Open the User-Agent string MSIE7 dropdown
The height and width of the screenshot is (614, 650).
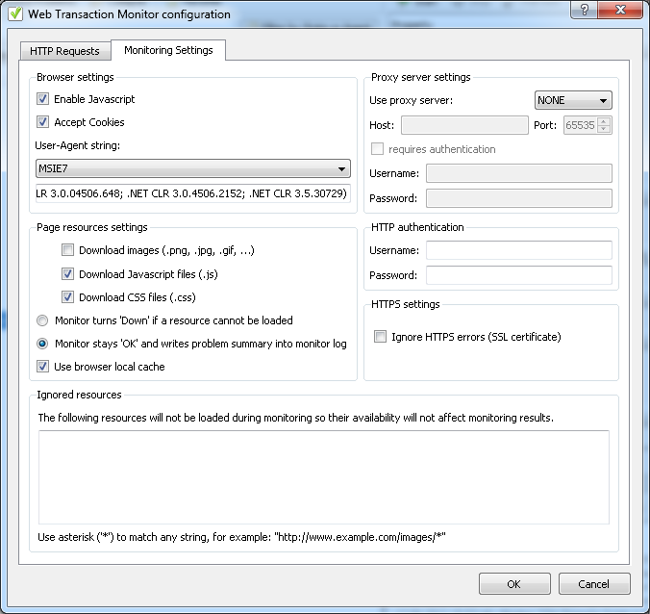pyautogui.click(x=192, y=168)
